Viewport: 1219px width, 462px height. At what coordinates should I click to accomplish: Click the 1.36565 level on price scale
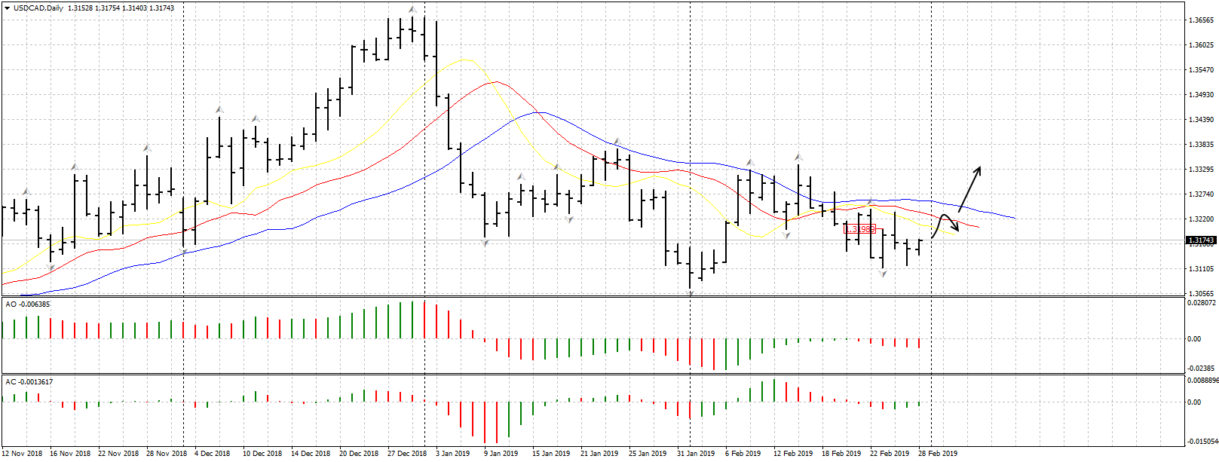[1201, 20]
